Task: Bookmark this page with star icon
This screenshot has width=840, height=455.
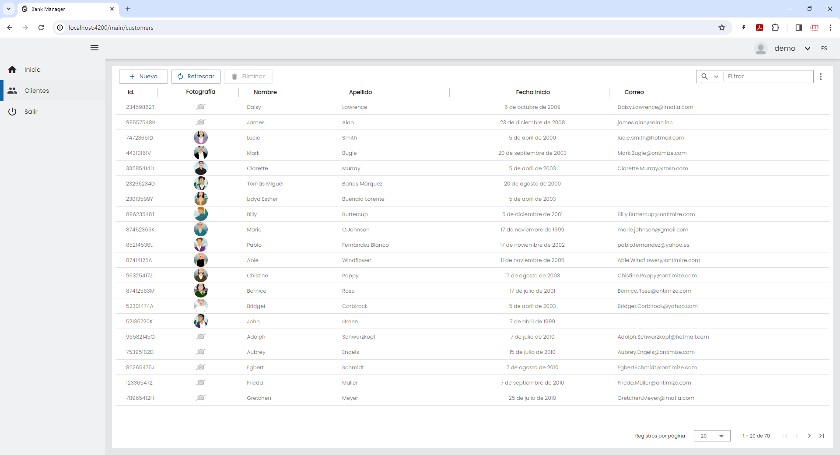Action: click(722, 28)
